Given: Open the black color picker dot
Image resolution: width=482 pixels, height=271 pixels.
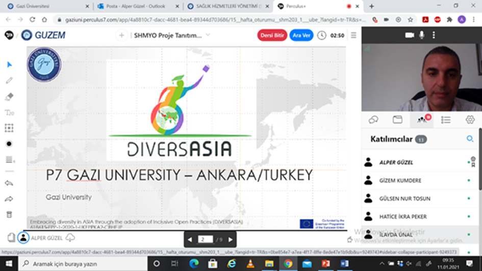Looking at the screenshot, I should 9,144.
